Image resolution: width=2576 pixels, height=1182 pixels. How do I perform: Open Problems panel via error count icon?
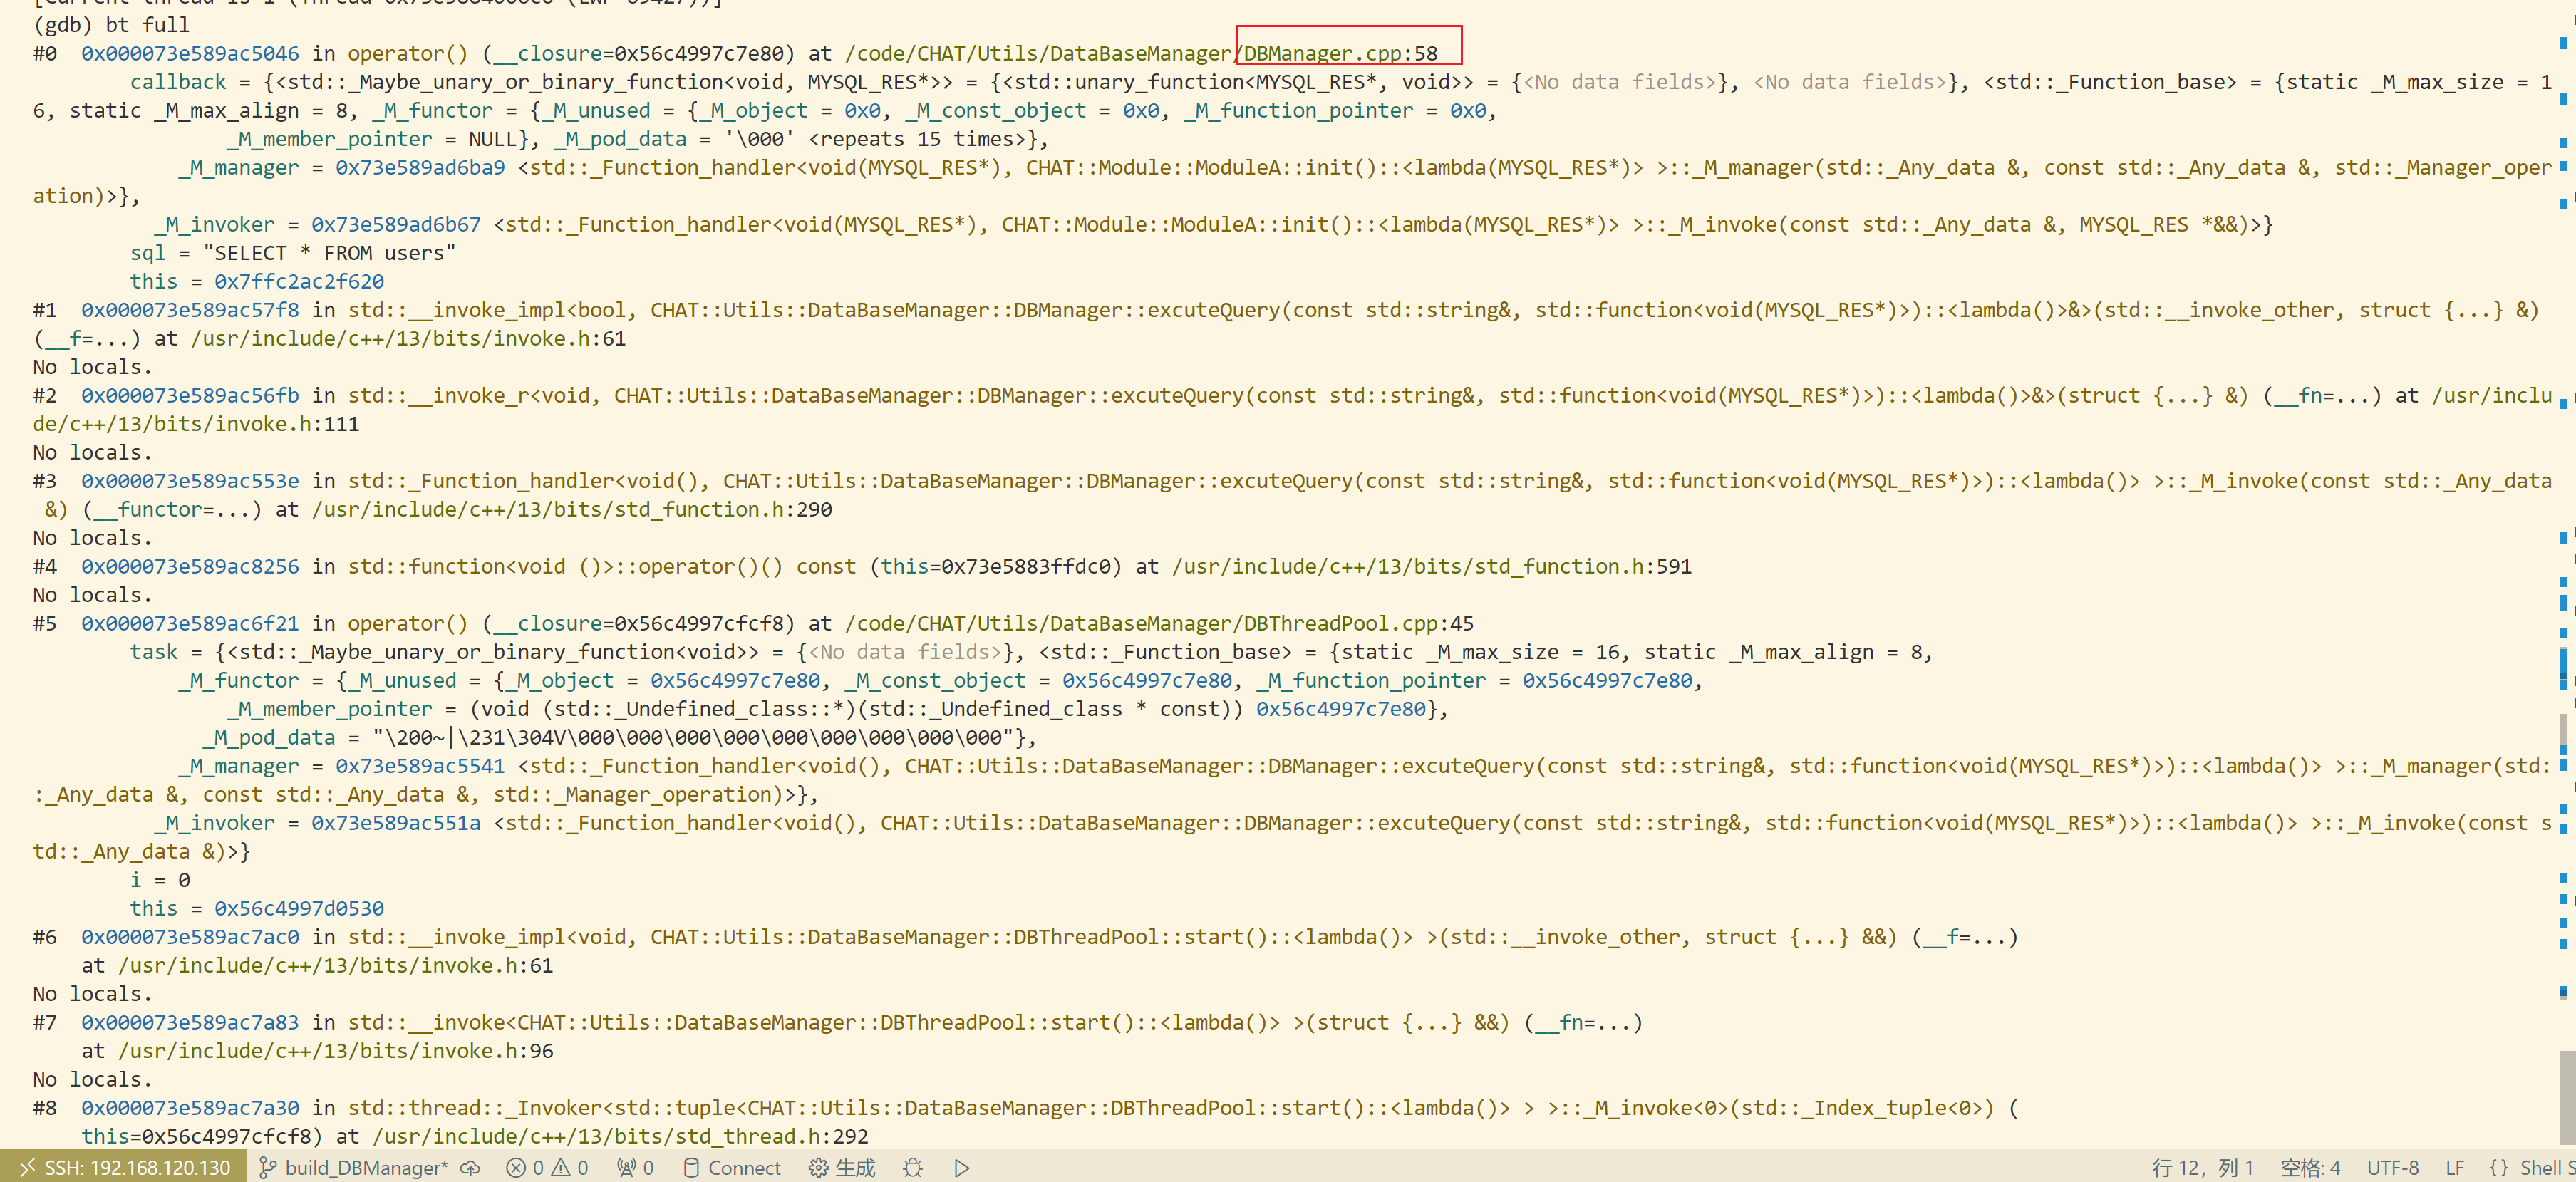pos(524,1168)
